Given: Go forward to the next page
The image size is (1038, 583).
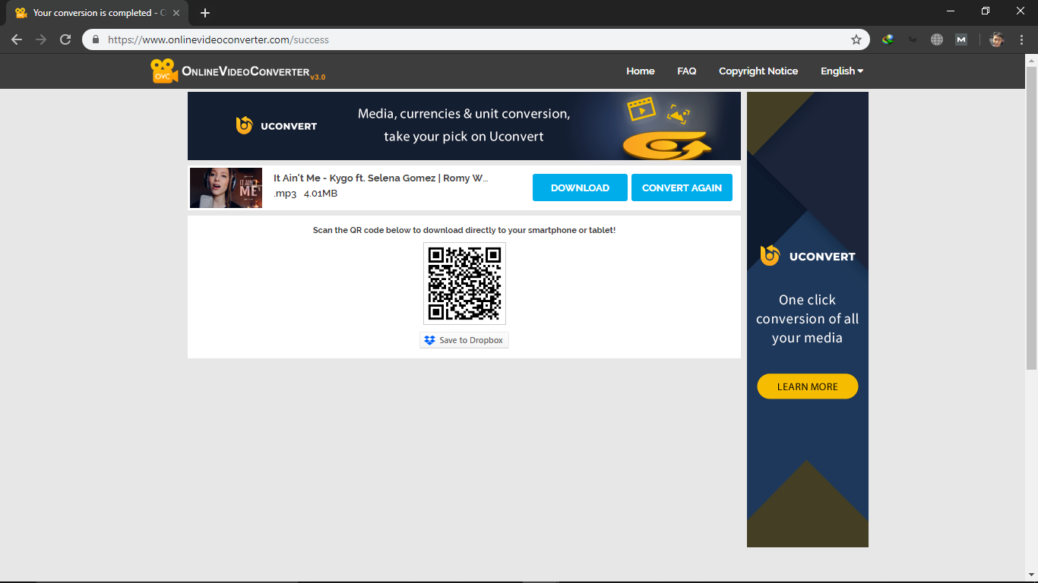Looking at the screenshot, I should 41,39.
